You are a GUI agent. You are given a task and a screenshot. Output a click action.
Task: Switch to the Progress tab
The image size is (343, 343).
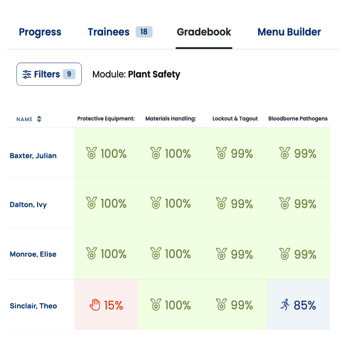coord(40,32)
